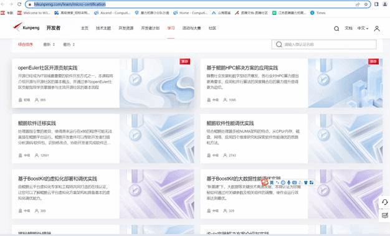Open the 基于鲲鹏HPC解决方案的应用实践 course title
390x236 pixels.
click(x=242, y=68)
